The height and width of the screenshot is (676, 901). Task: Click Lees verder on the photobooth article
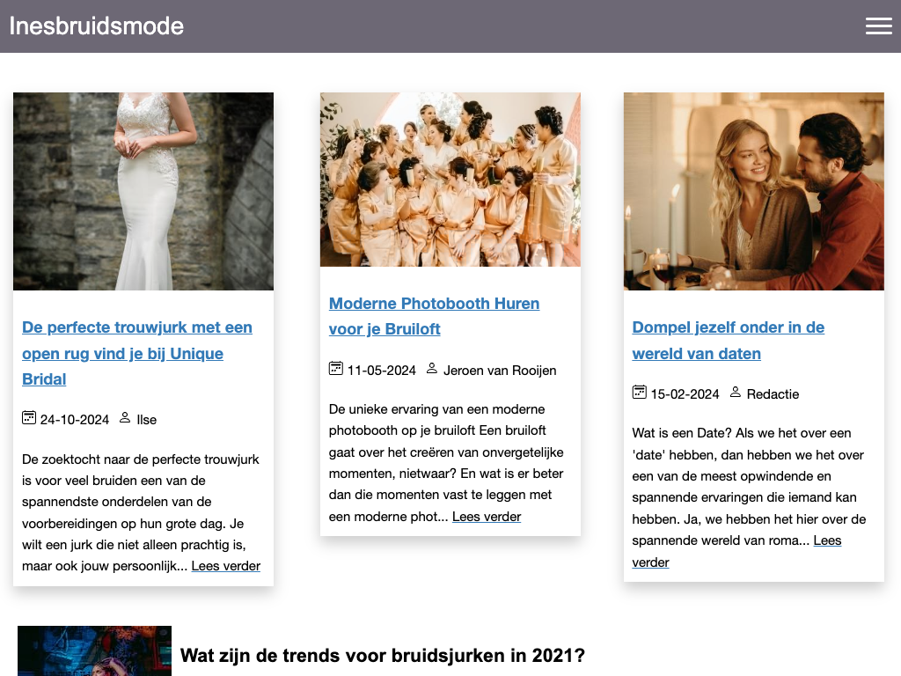tap(486, 517)
